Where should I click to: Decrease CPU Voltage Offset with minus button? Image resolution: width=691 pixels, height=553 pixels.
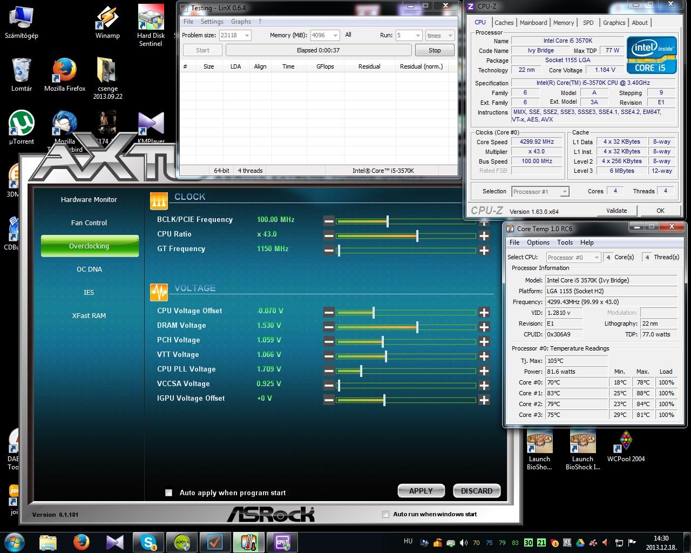[329, 312]
